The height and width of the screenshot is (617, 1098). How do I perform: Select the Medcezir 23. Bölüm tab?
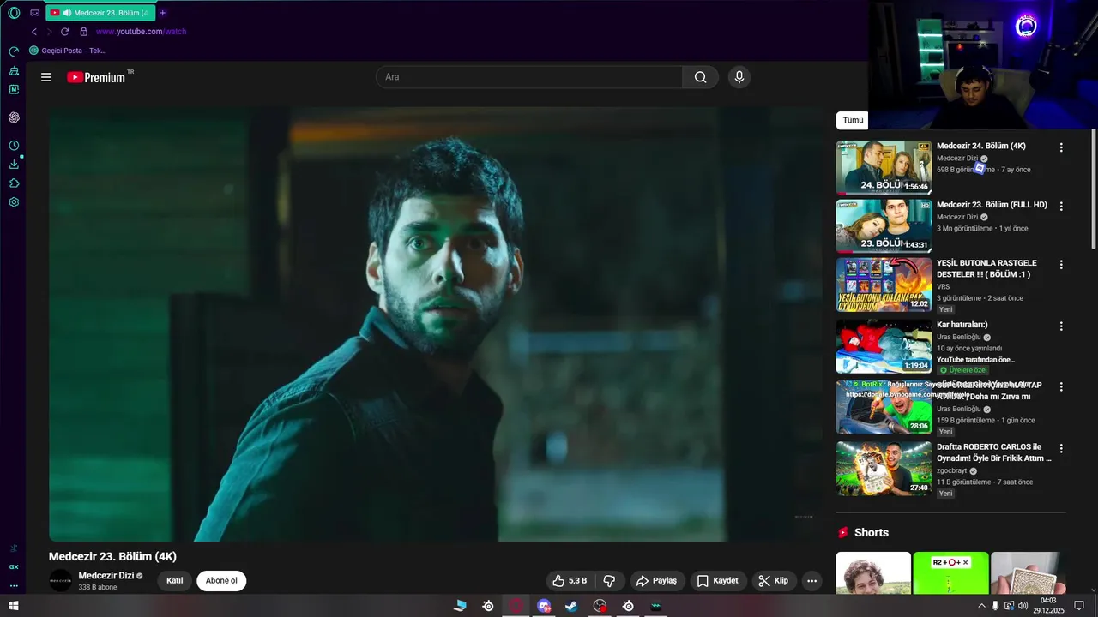[100, 13]
